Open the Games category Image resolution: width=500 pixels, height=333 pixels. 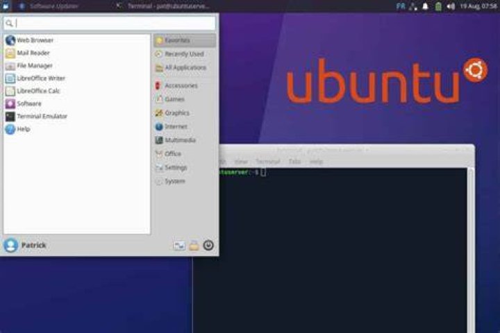185,99
